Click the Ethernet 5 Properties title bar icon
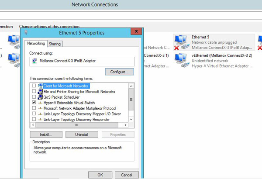This screenshot has width=262, height=179. [26, 32]
